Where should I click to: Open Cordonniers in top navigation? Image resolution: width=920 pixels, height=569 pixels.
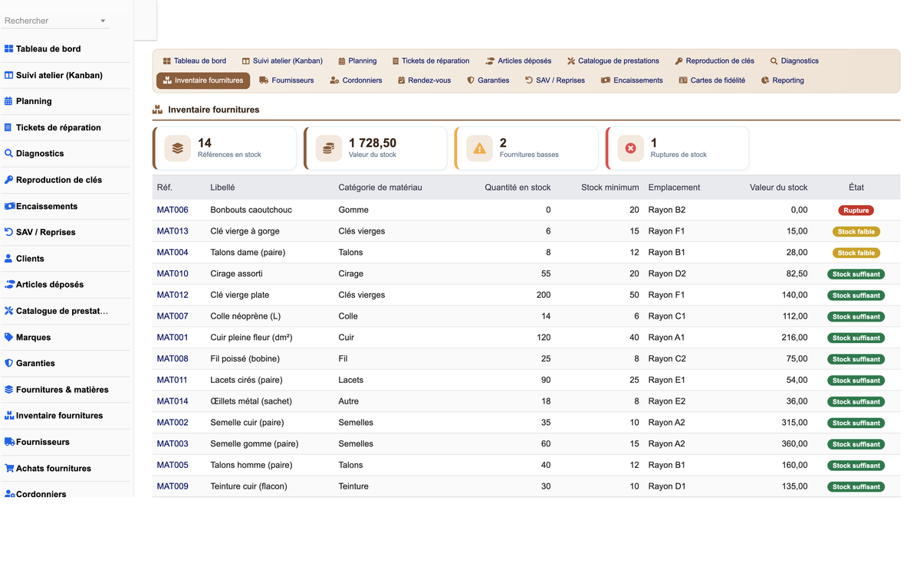coord(356,80)
